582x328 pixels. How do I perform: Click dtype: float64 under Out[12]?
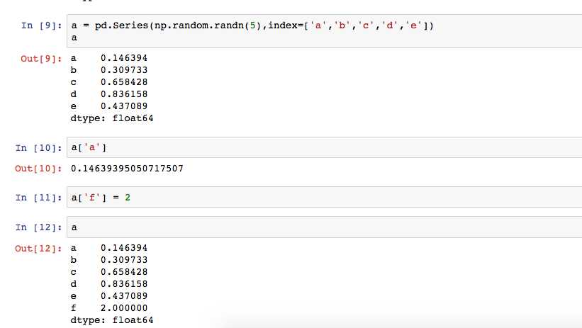pos(112,320)
